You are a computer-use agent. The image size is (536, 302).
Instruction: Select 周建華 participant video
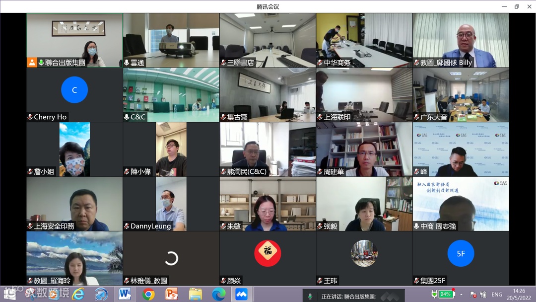pyautogui.click(x=364, y=150)
